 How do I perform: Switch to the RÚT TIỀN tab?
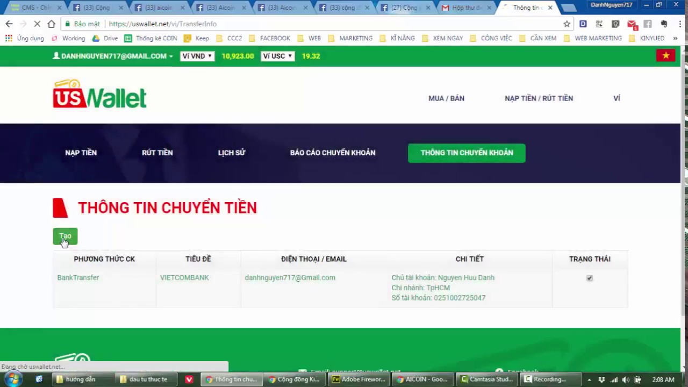click(157, 153)
